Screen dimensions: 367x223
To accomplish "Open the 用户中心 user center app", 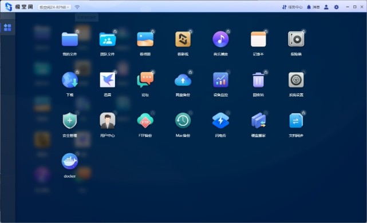I will coord(108,121).
